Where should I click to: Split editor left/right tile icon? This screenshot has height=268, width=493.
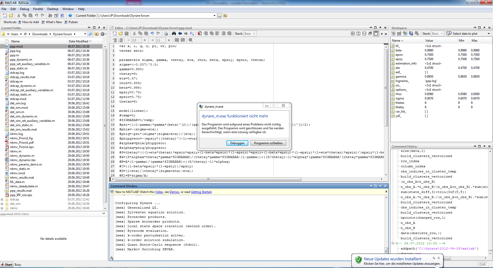(359, 34)
